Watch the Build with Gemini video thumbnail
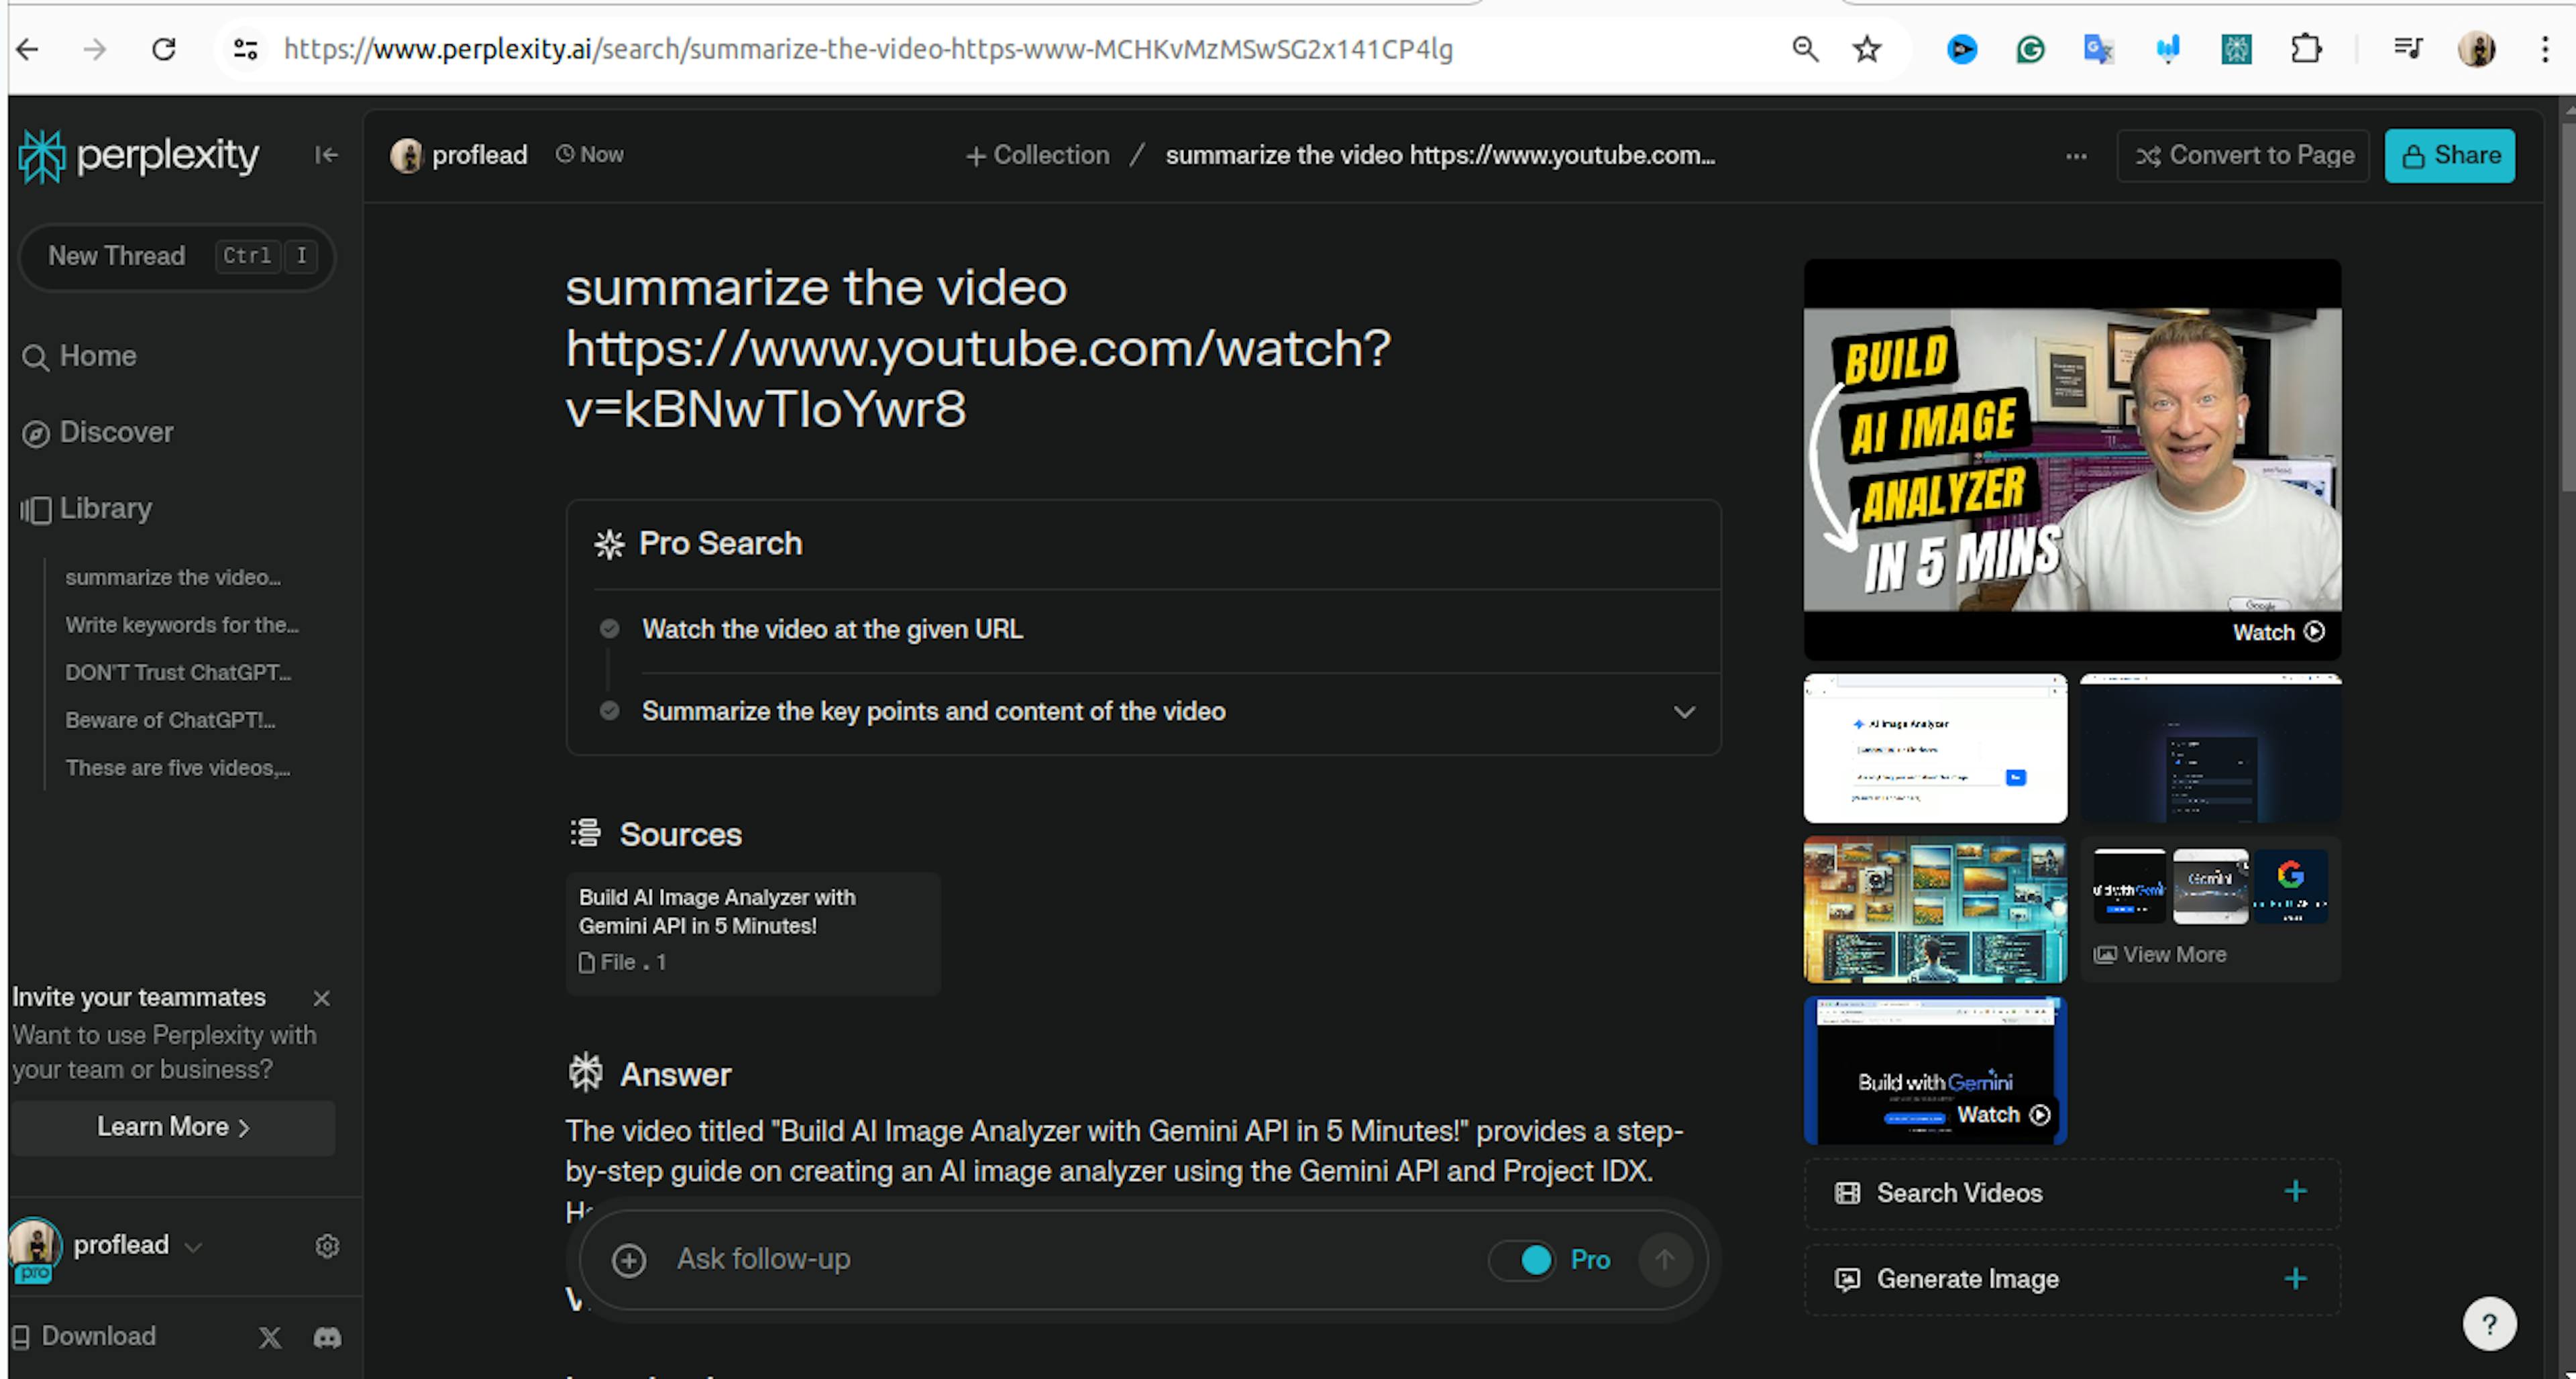Image resolution: width=2576 pixels, height=1379 pixels. 1935,1070
